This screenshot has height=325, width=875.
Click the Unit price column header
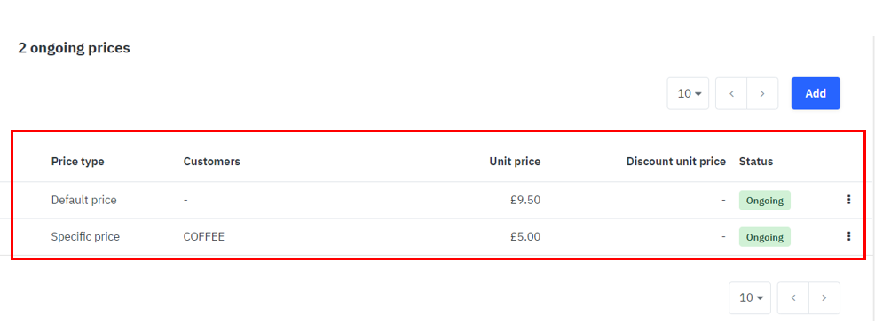click(x=515, y=162)
